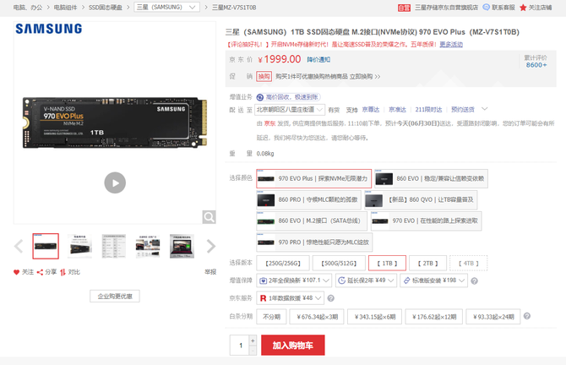Click the heart 关注 favorite icon
The height and width of the screenshot is (365, 566).
(17, 272)
